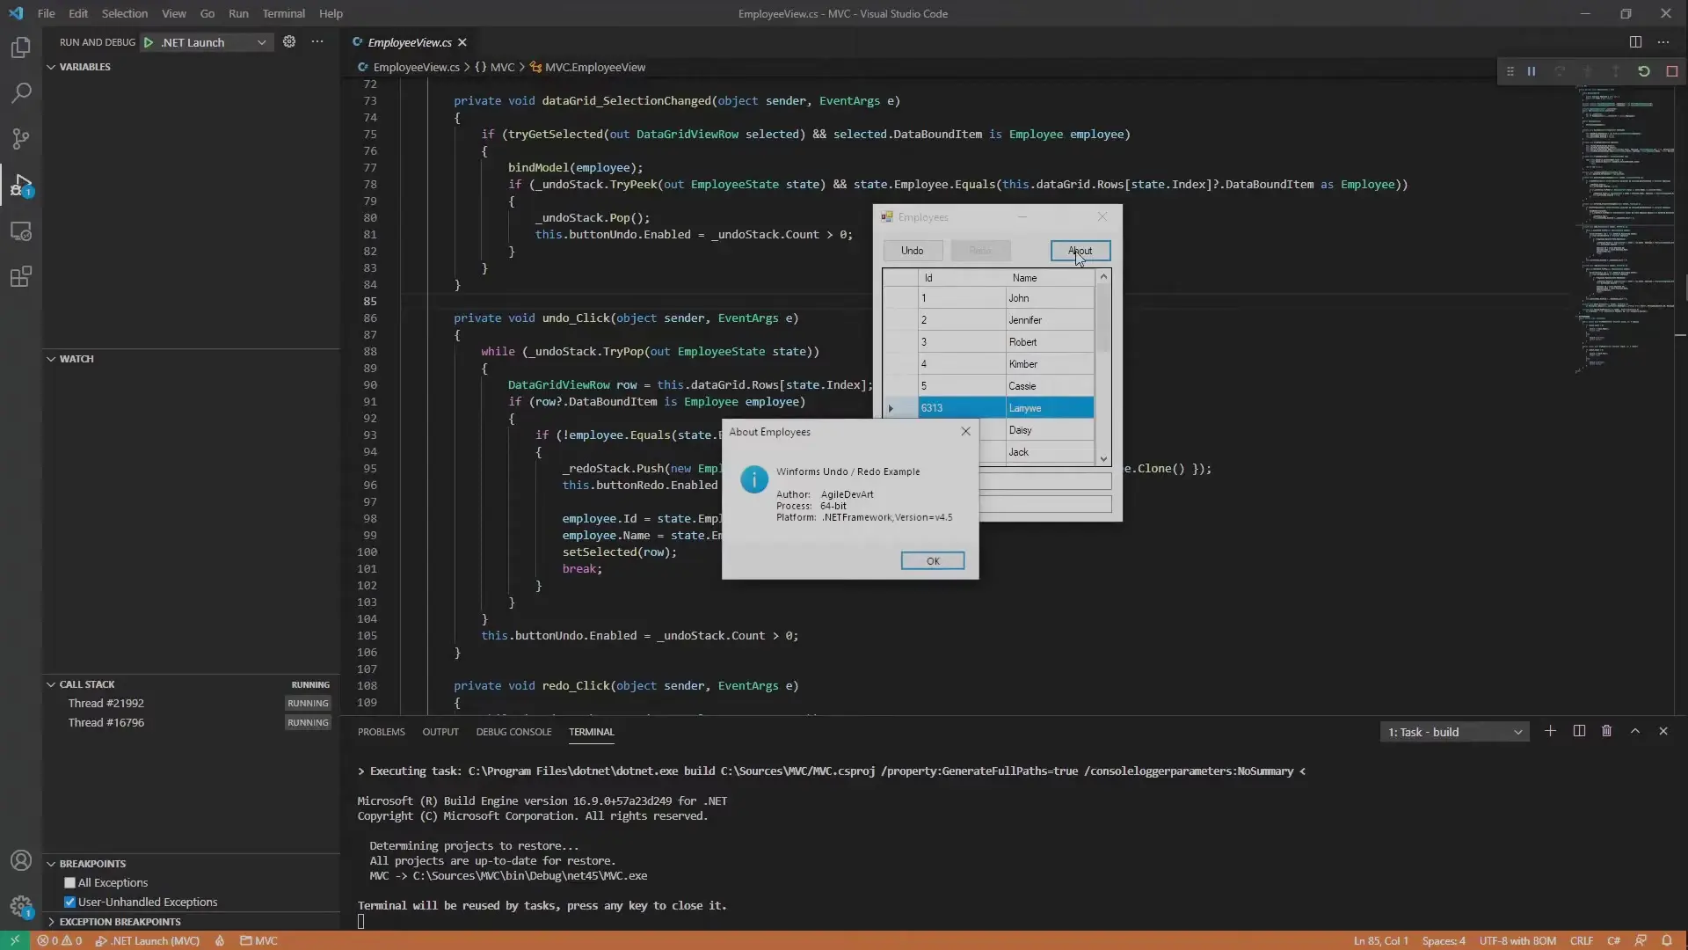Open the Edit menu

[78, 13]
